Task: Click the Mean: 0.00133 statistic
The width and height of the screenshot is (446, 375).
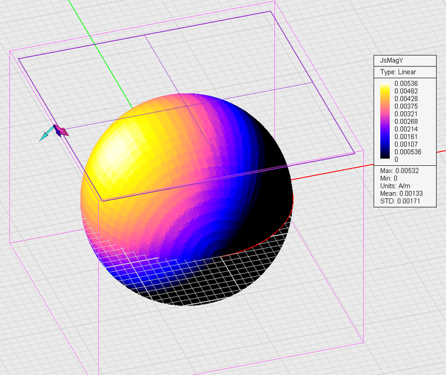Action: pos(402,193)
